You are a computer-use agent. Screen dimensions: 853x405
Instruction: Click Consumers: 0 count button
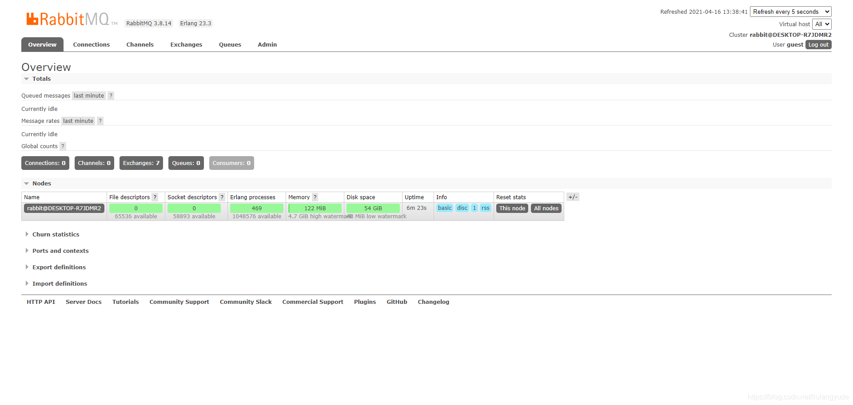click(231, 163)
